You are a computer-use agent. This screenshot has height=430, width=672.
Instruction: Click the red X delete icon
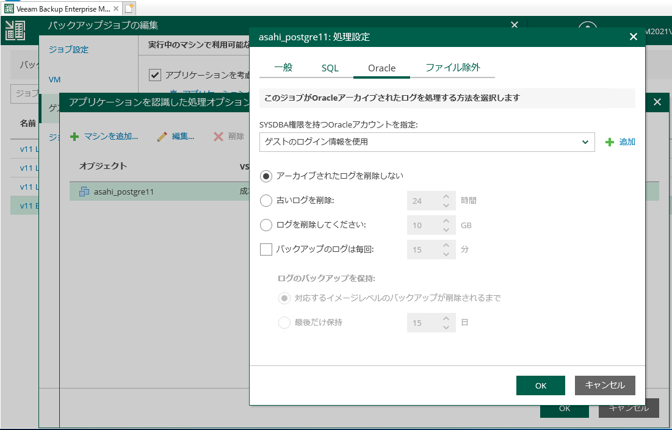(219, 137)
